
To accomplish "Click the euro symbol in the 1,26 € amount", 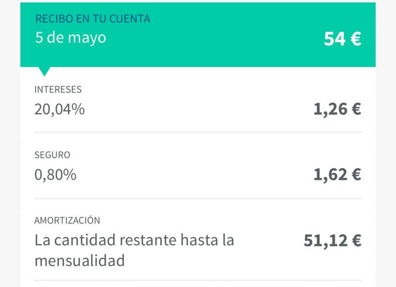I will [356, 109].
